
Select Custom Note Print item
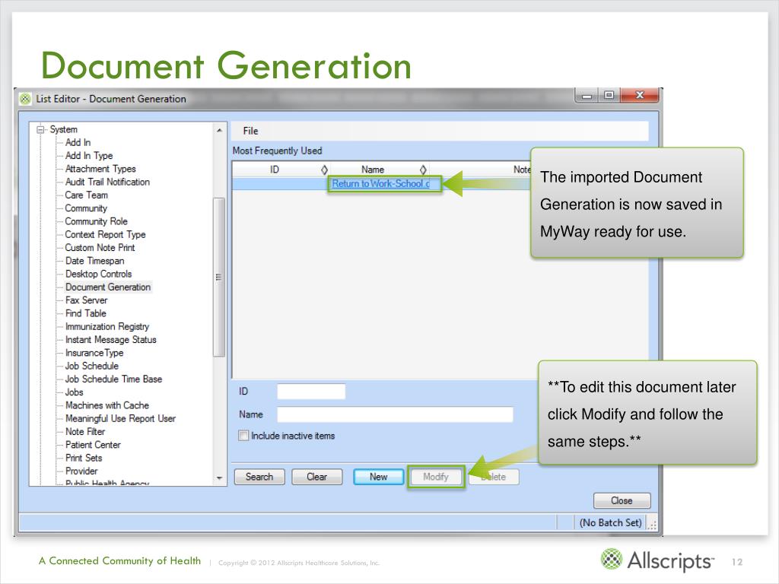point(100,248)
